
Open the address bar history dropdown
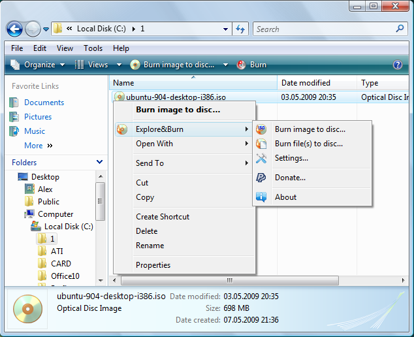point(225,29)
